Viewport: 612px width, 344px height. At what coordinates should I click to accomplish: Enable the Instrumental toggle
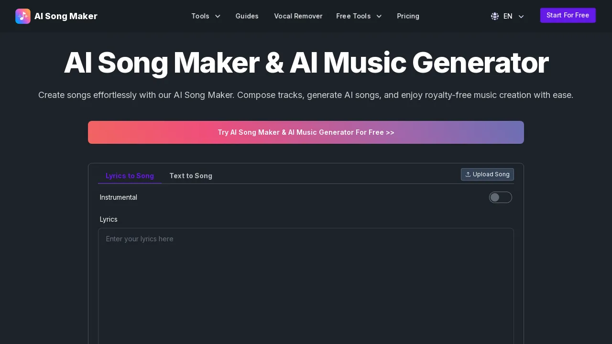(x=501, y=197)
